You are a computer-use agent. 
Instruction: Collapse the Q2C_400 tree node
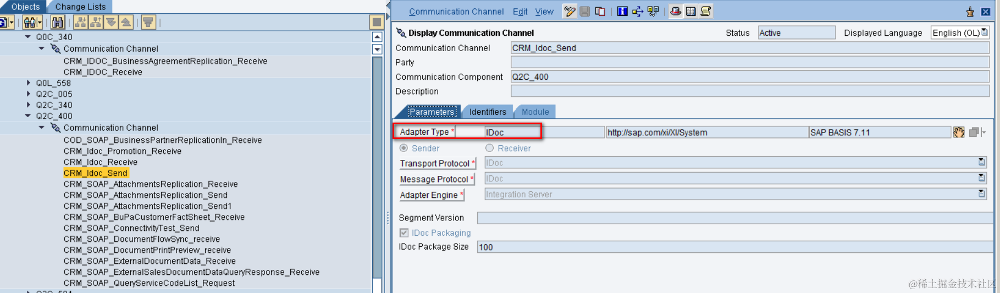click(28, 116)
